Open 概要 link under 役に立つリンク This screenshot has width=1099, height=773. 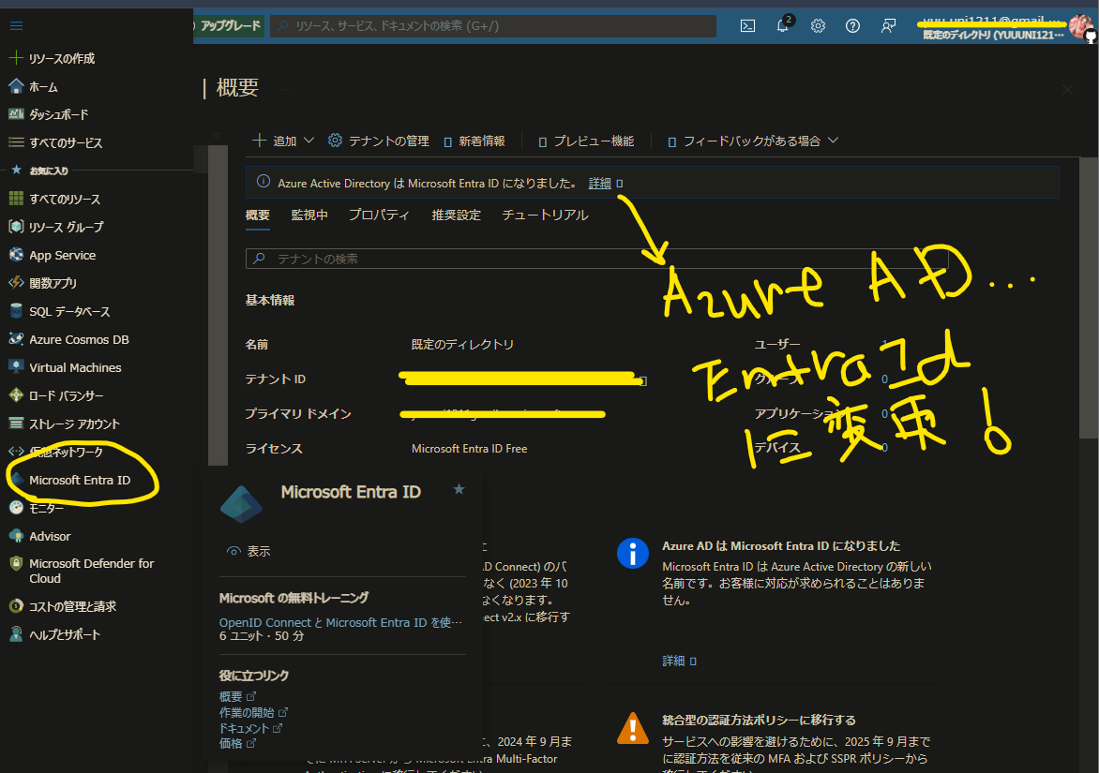[x=231, y=696]
